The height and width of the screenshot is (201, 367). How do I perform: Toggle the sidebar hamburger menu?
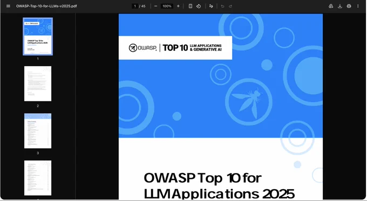(8, 6)
